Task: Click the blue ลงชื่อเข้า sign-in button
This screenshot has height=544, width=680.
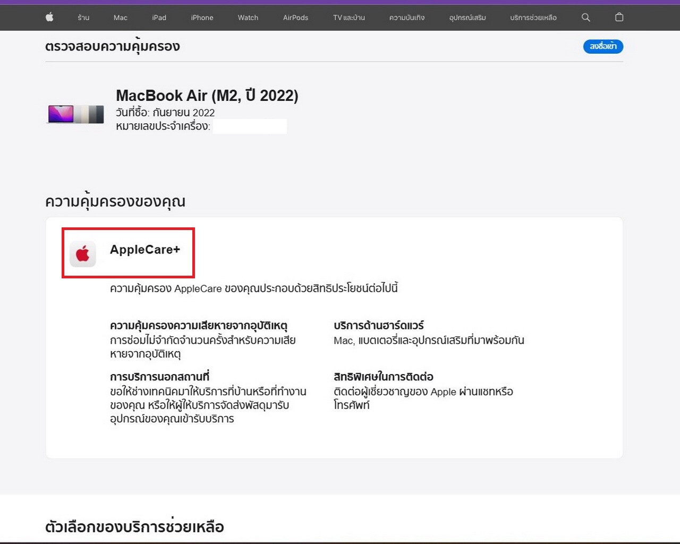Action: (x=603, y=46)
